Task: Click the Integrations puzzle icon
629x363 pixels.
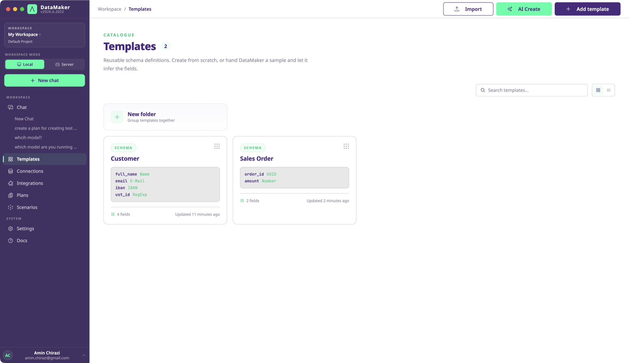Action: tap(11, 183)
